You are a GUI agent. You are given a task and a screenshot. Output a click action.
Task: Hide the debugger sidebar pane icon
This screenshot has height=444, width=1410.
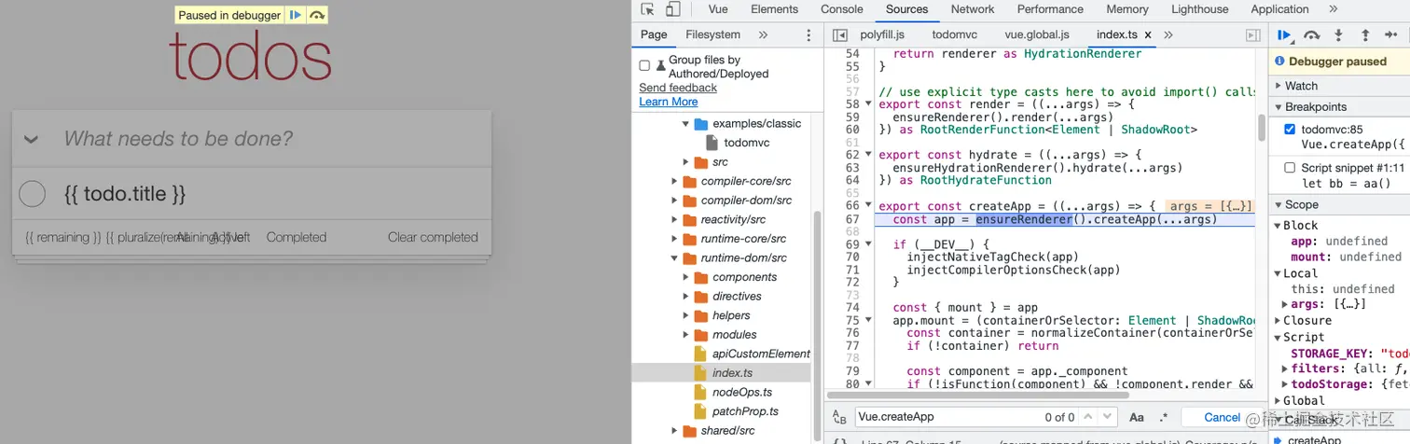[1253, 35]
